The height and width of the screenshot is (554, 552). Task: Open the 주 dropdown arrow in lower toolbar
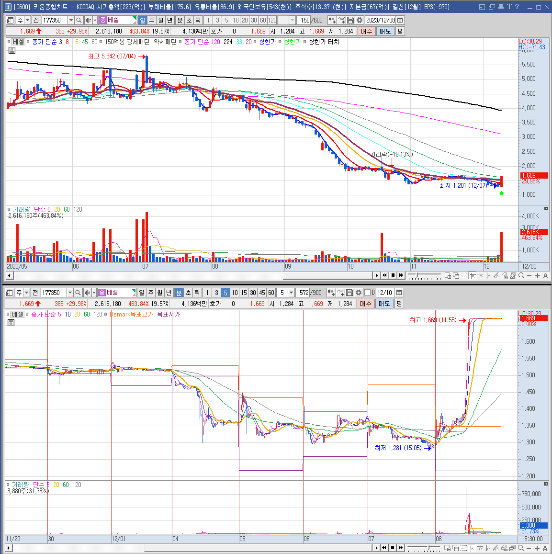click(x=26, y=293)
